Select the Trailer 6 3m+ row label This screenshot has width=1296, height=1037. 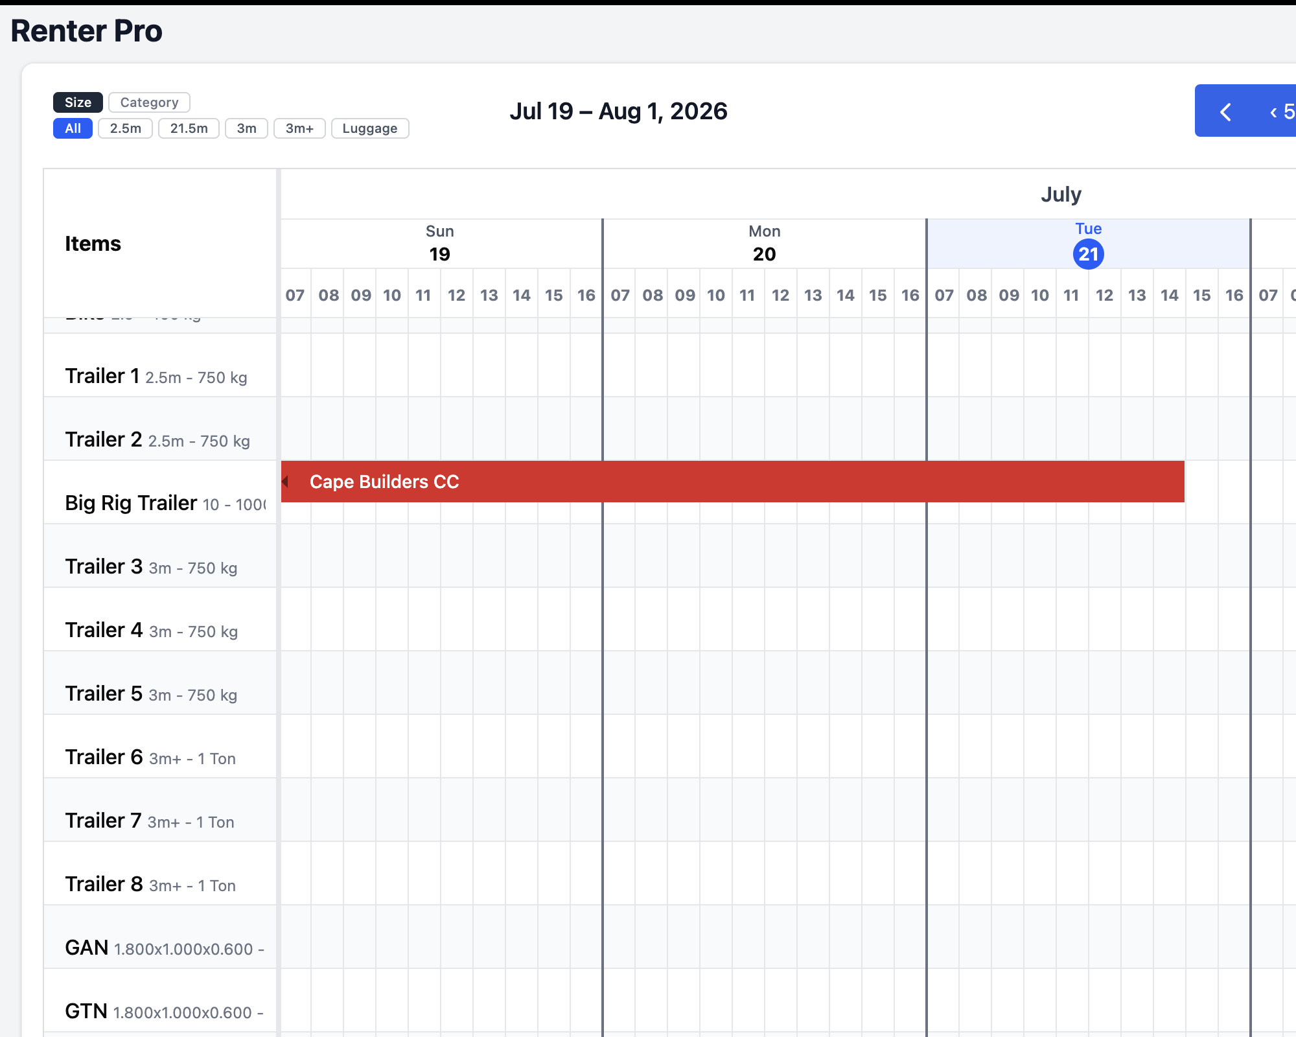point(160,746)
